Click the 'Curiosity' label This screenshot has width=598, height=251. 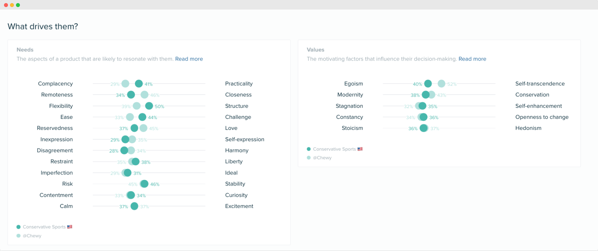pyautogui.click(x=236, y=195)
